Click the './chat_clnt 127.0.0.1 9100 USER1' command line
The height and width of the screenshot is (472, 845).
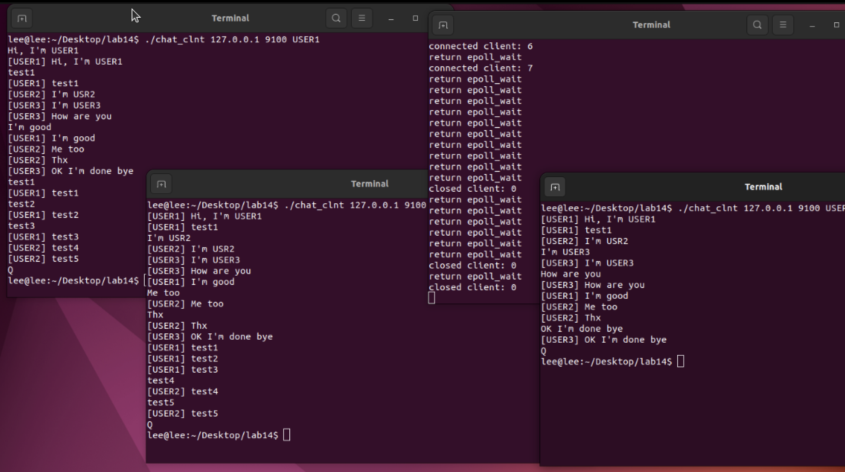(x=232, y=40)
